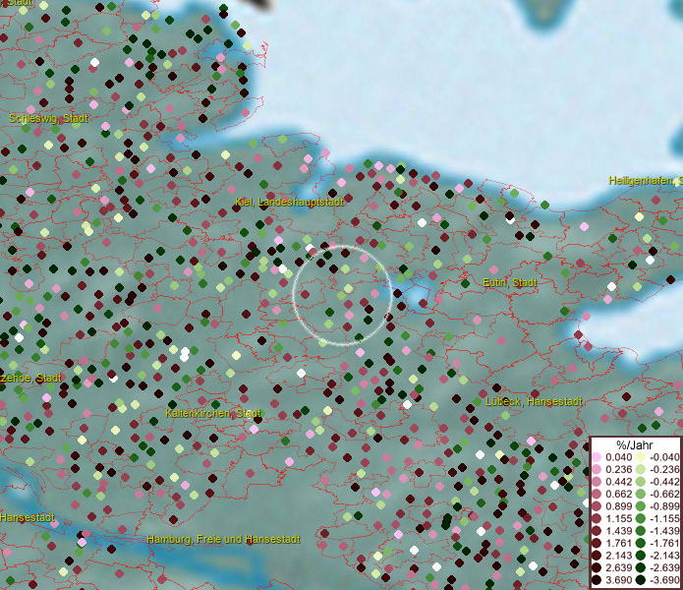Pick the -0.442 green legend swatch
The image size is (683, 590).
(x=641, y=482)
